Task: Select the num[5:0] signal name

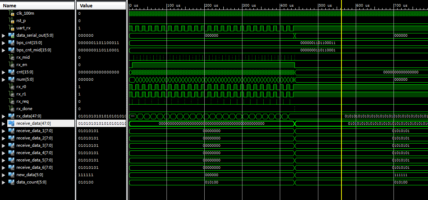Action: pyautogui.click(x=26, y=79)
